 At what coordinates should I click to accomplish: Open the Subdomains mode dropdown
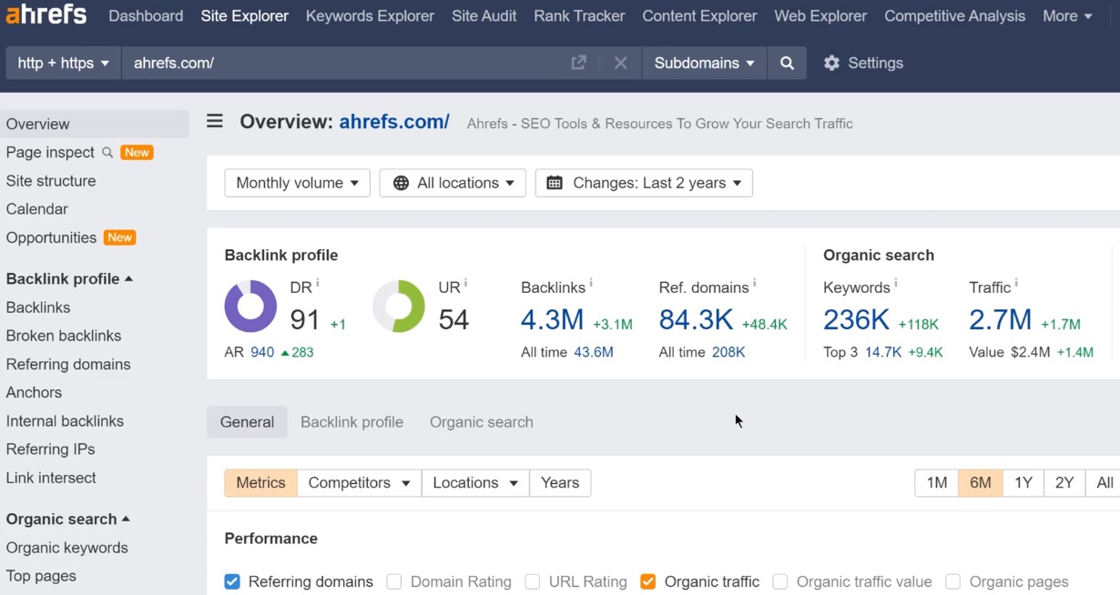tap(704, 63)
